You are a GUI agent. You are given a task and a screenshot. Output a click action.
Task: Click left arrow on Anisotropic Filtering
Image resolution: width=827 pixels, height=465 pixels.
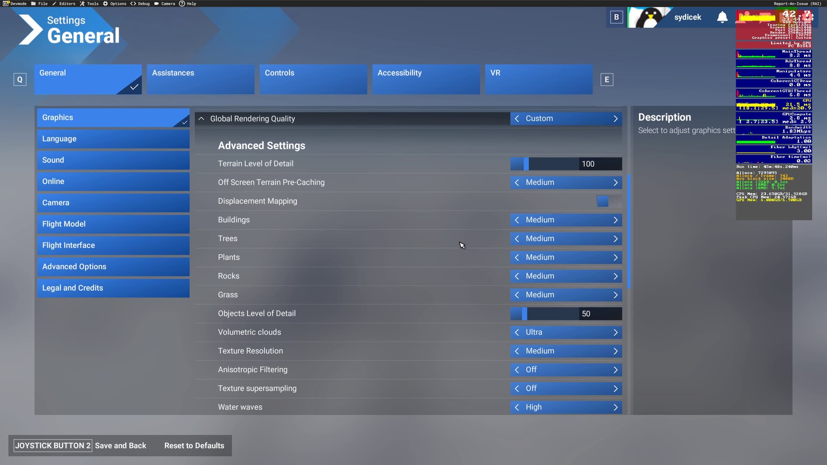[517, 370]
